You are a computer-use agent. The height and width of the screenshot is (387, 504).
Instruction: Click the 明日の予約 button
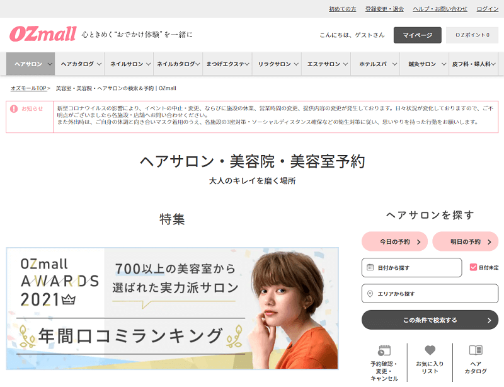click(x=466, y=241)
